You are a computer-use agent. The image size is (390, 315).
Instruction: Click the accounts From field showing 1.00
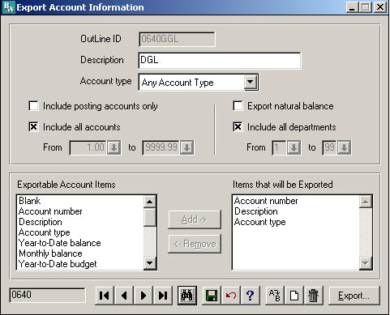tap(88, 147)
